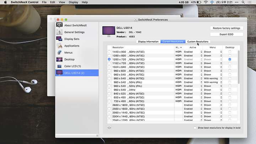The height and width of the screenshot is (144, 256).
Task: Select the Desktop icon in sidebar
Action: pyautogui.click(x=59, y=59)
